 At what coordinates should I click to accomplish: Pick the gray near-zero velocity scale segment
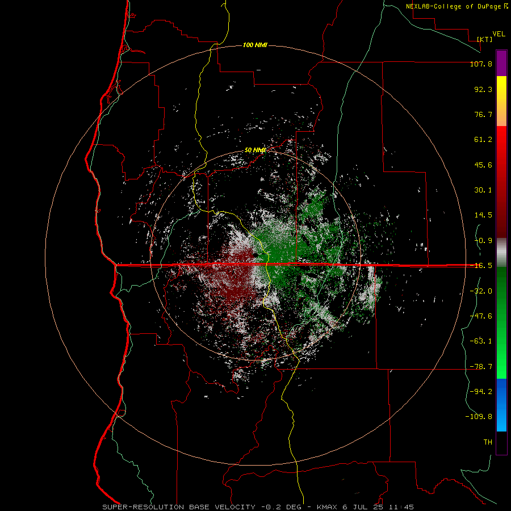coord(501,252)
